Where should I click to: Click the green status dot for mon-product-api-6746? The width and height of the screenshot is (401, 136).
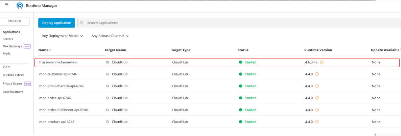tap(240, 122)
